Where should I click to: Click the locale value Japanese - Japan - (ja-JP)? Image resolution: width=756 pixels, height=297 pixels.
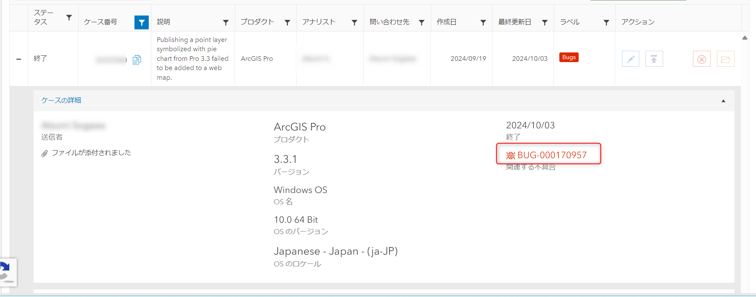point(336,251)
